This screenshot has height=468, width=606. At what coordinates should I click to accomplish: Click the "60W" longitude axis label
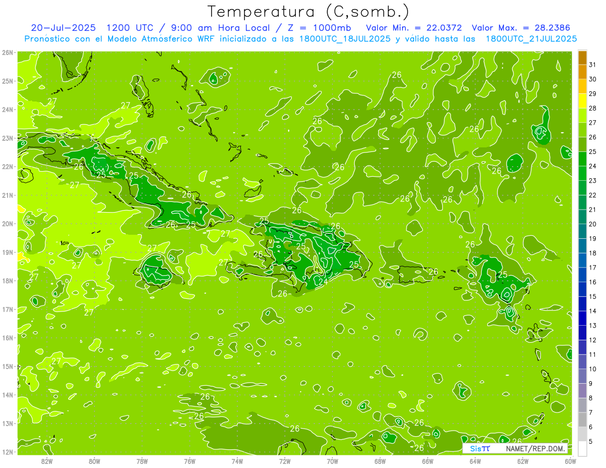click(570, 461)
